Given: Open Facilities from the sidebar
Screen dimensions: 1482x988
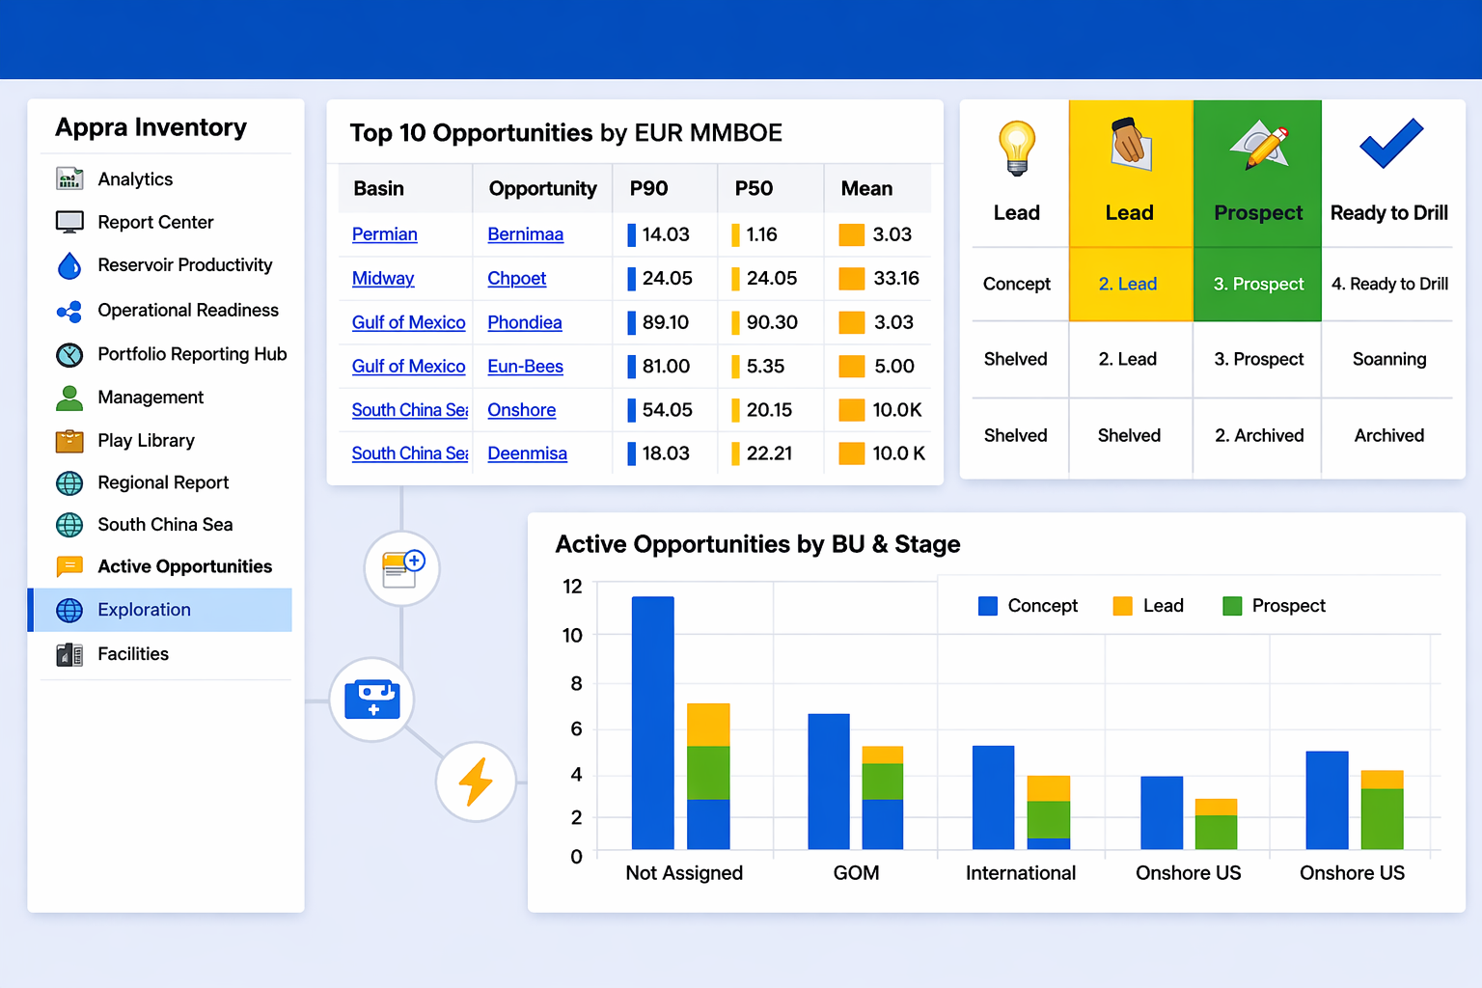Looking at the screenshot, I should [x=133, y=654].
